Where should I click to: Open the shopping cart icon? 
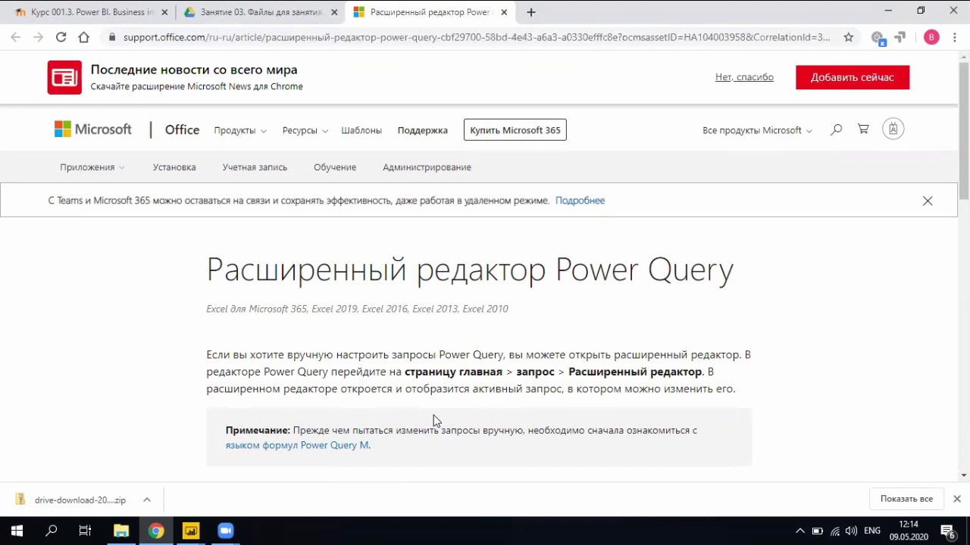863,129
